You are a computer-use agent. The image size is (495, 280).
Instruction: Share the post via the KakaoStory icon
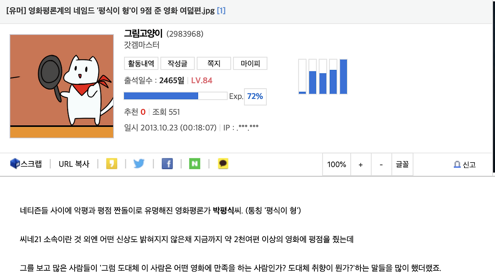(111, 163)
